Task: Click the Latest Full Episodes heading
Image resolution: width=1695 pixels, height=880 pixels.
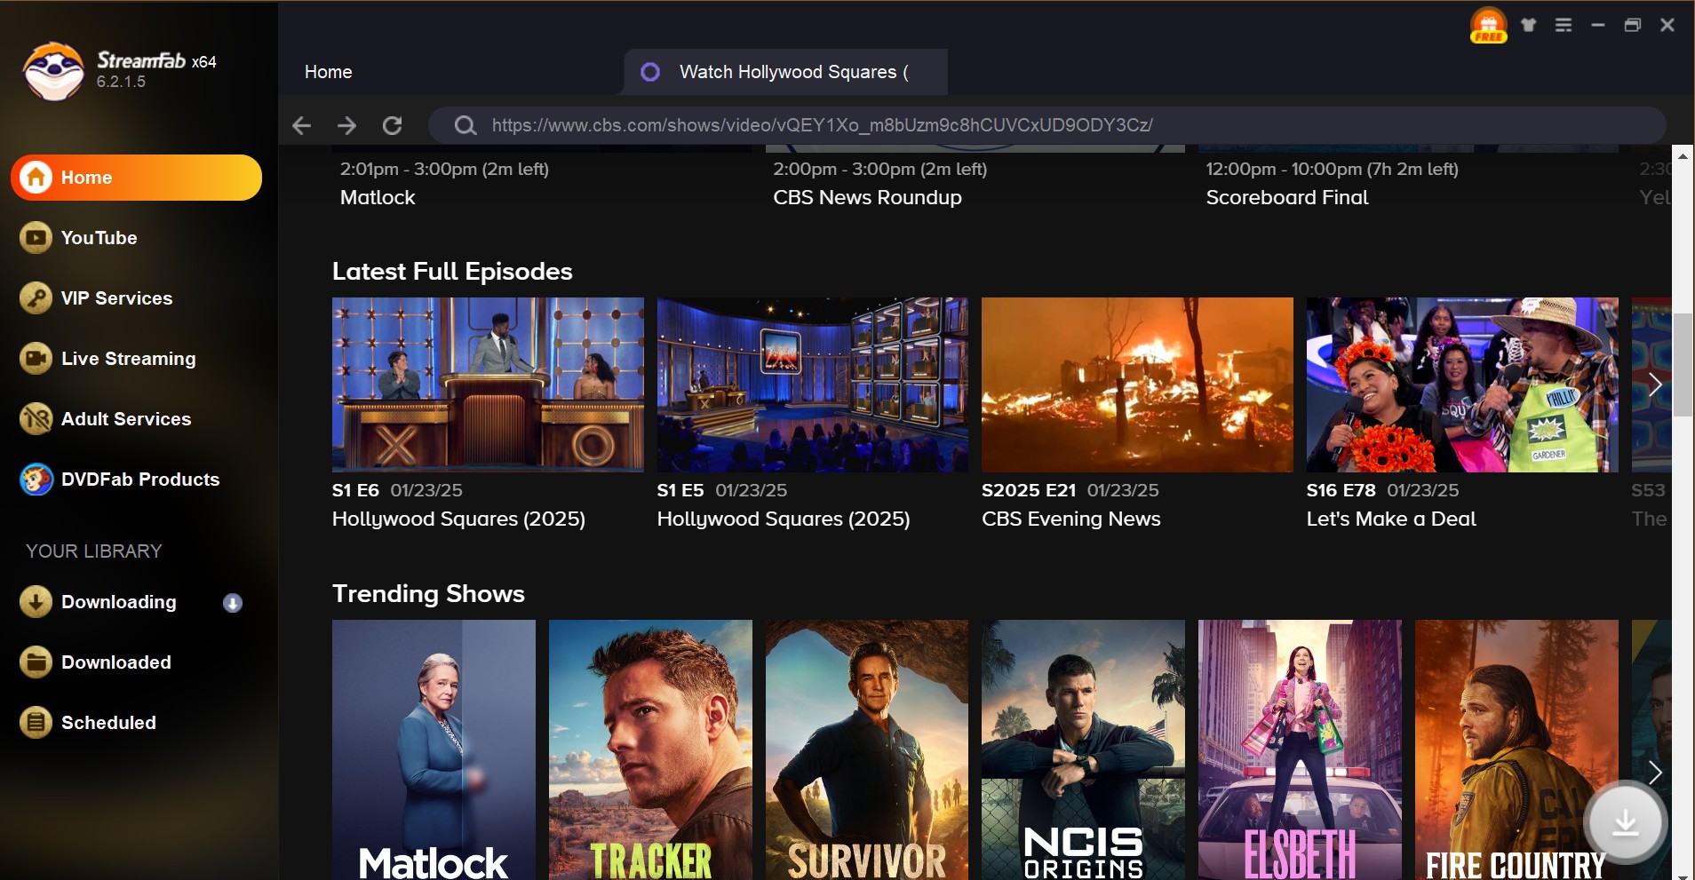Action: point(452,272)
